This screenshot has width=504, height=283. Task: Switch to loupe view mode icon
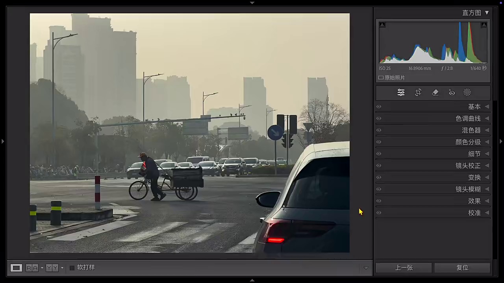(x=16, y=268)
